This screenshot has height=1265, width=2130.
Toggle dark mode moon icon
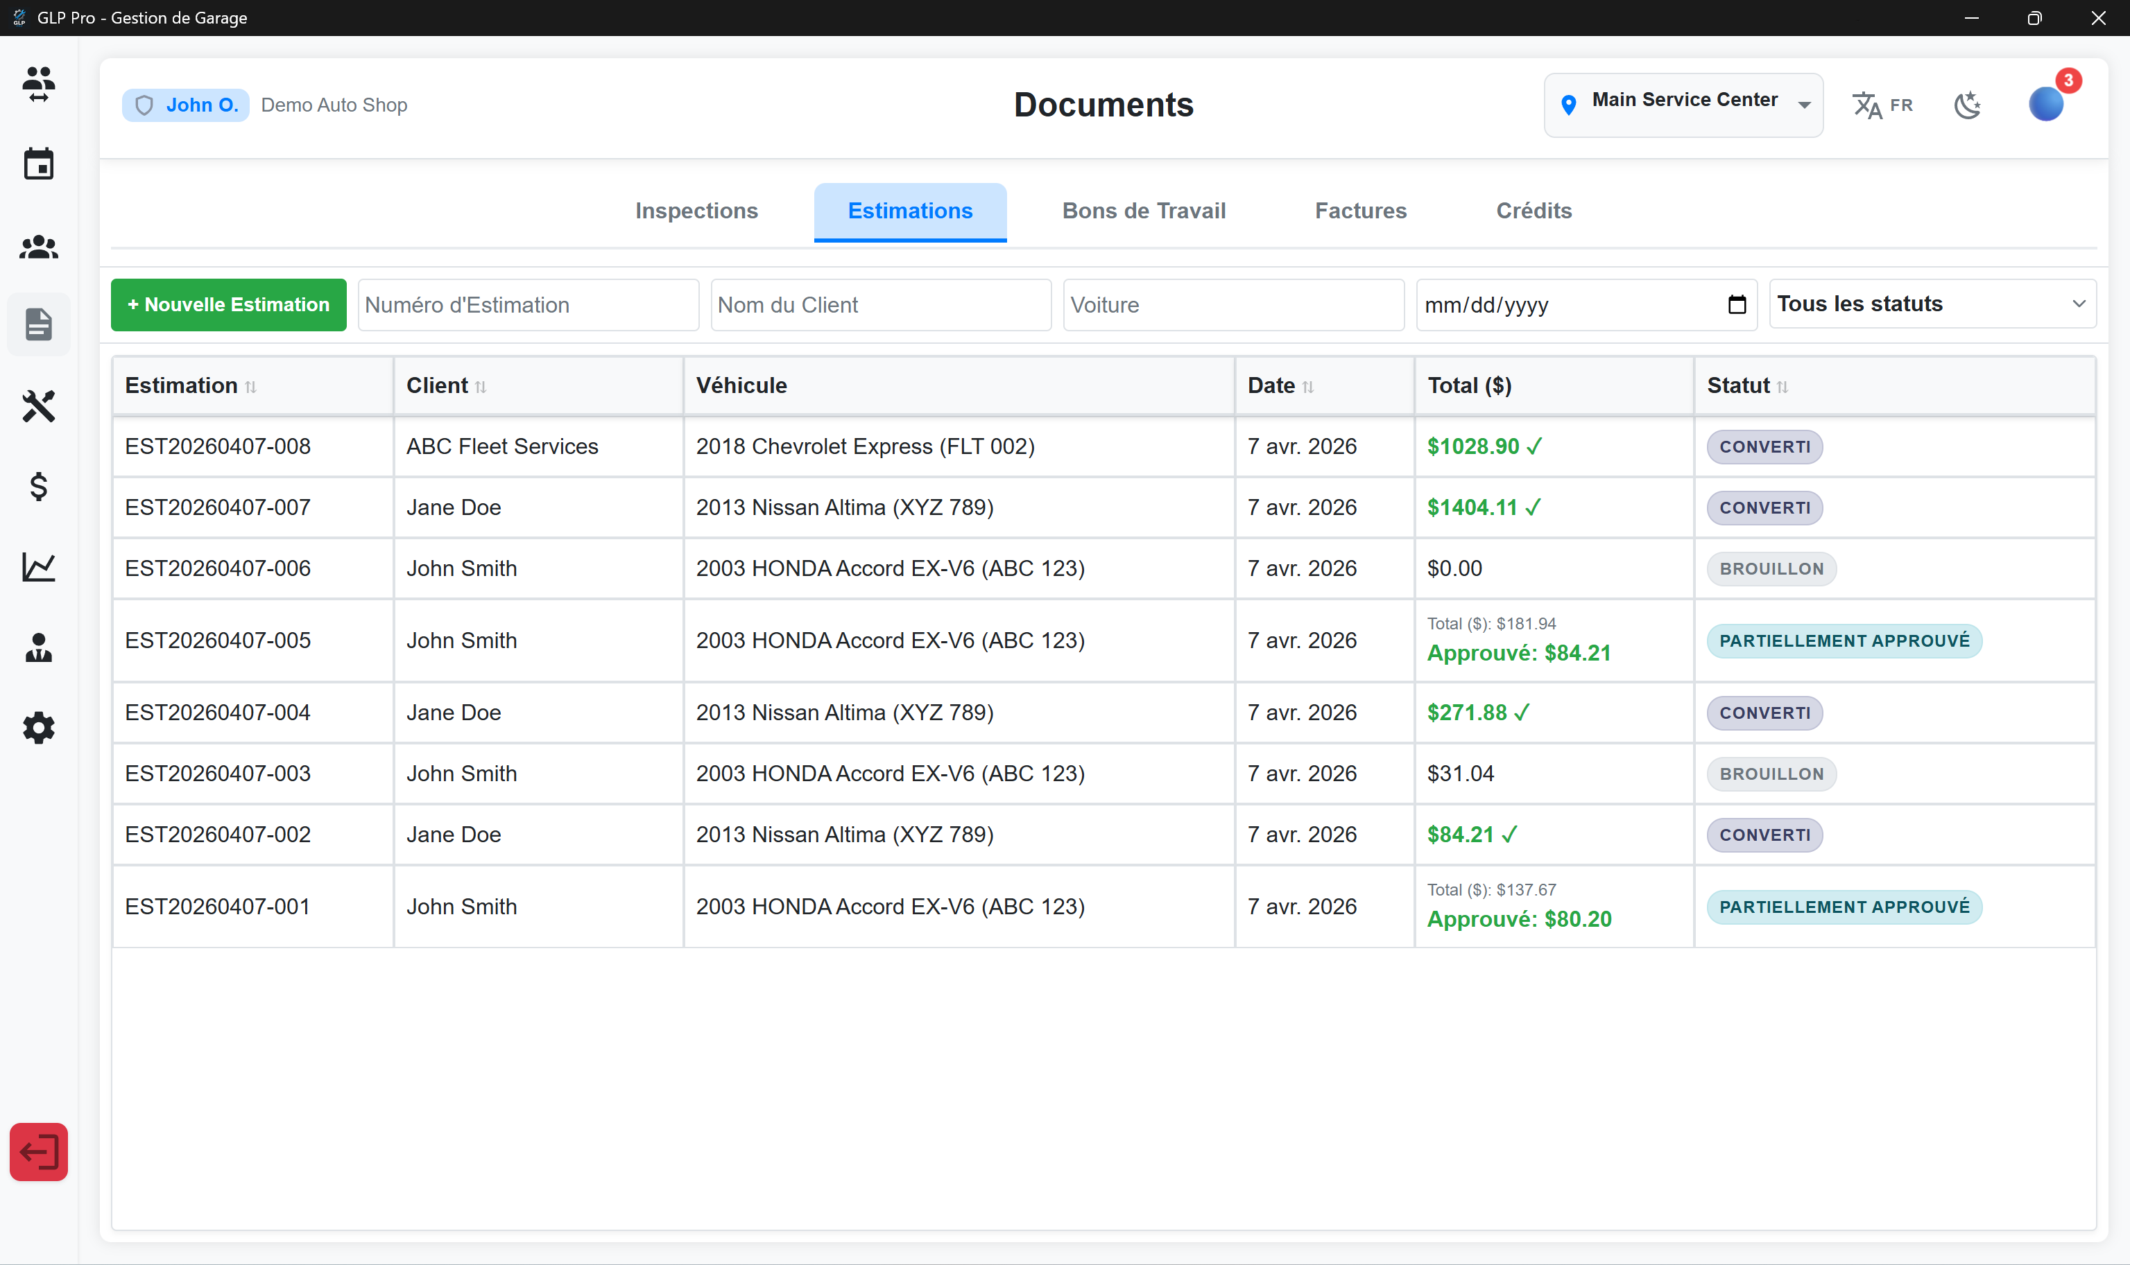click(1968, 105)
